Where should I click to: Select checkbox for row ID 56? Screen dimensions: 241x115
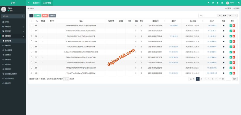point(32,36)
